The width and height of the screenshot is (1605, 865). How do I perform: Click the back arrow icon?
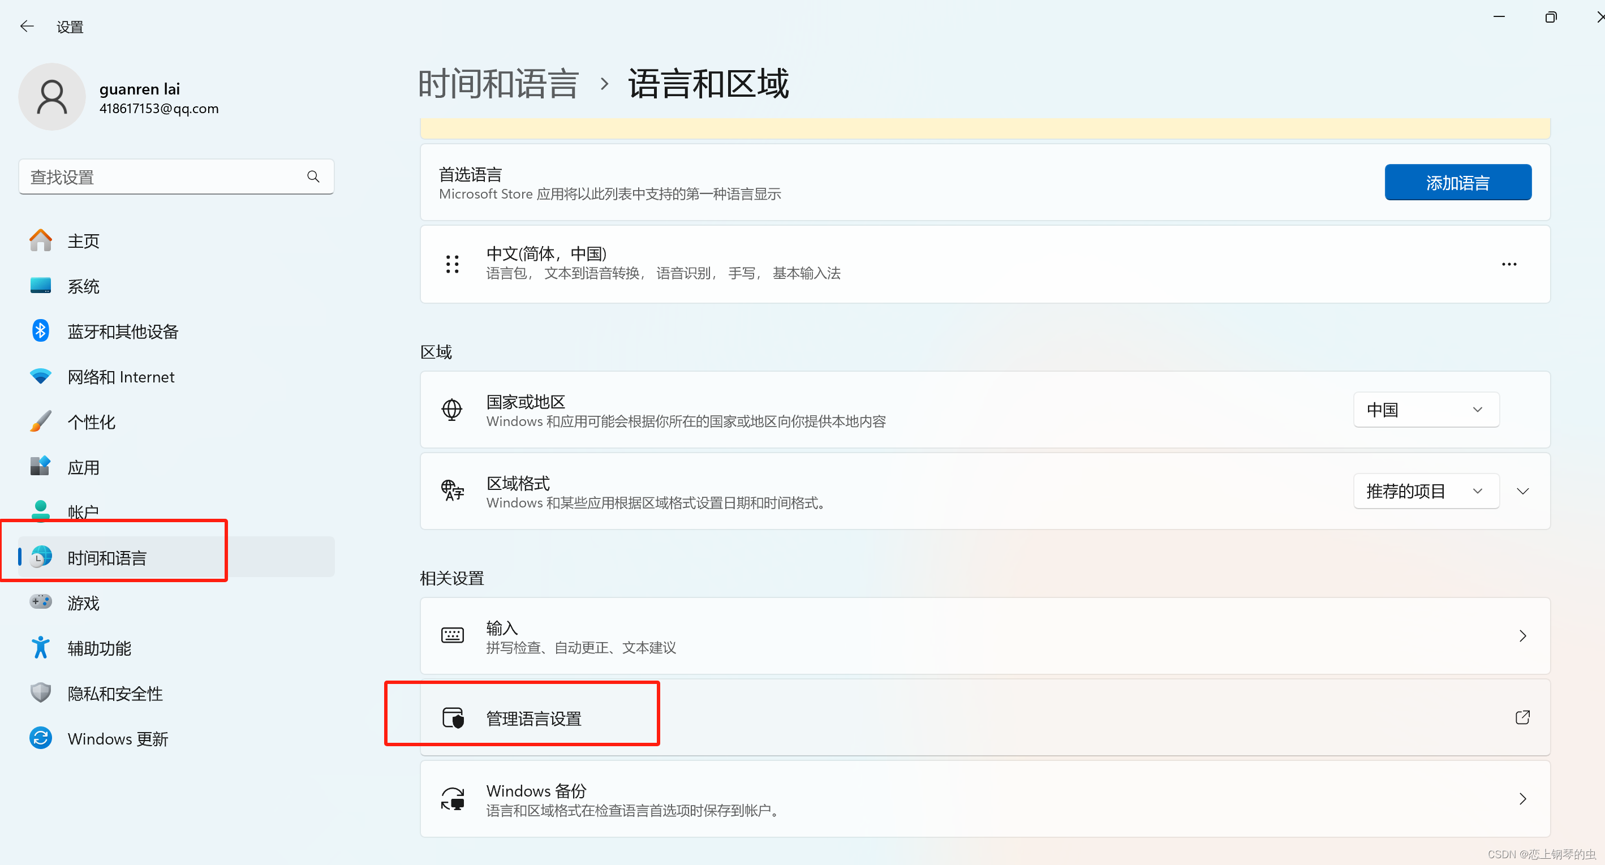point(27,26)
